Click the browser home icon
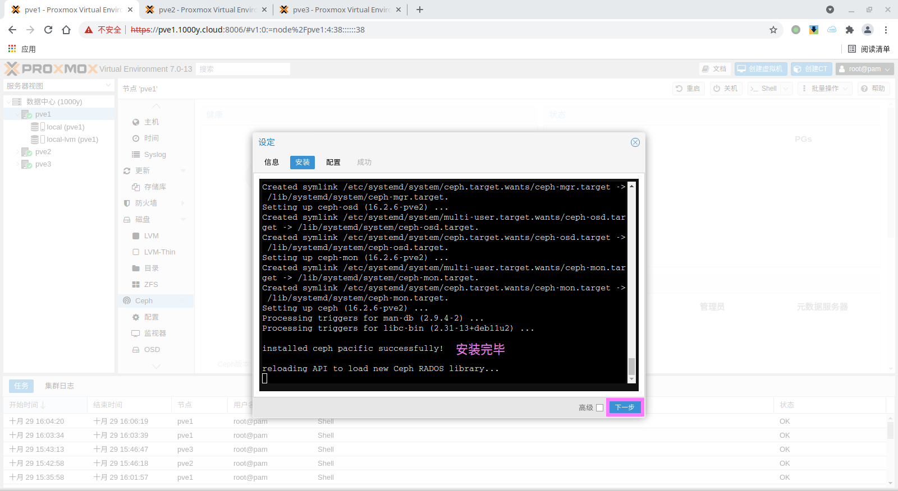The image size is (898, 491). pos(66,30)
